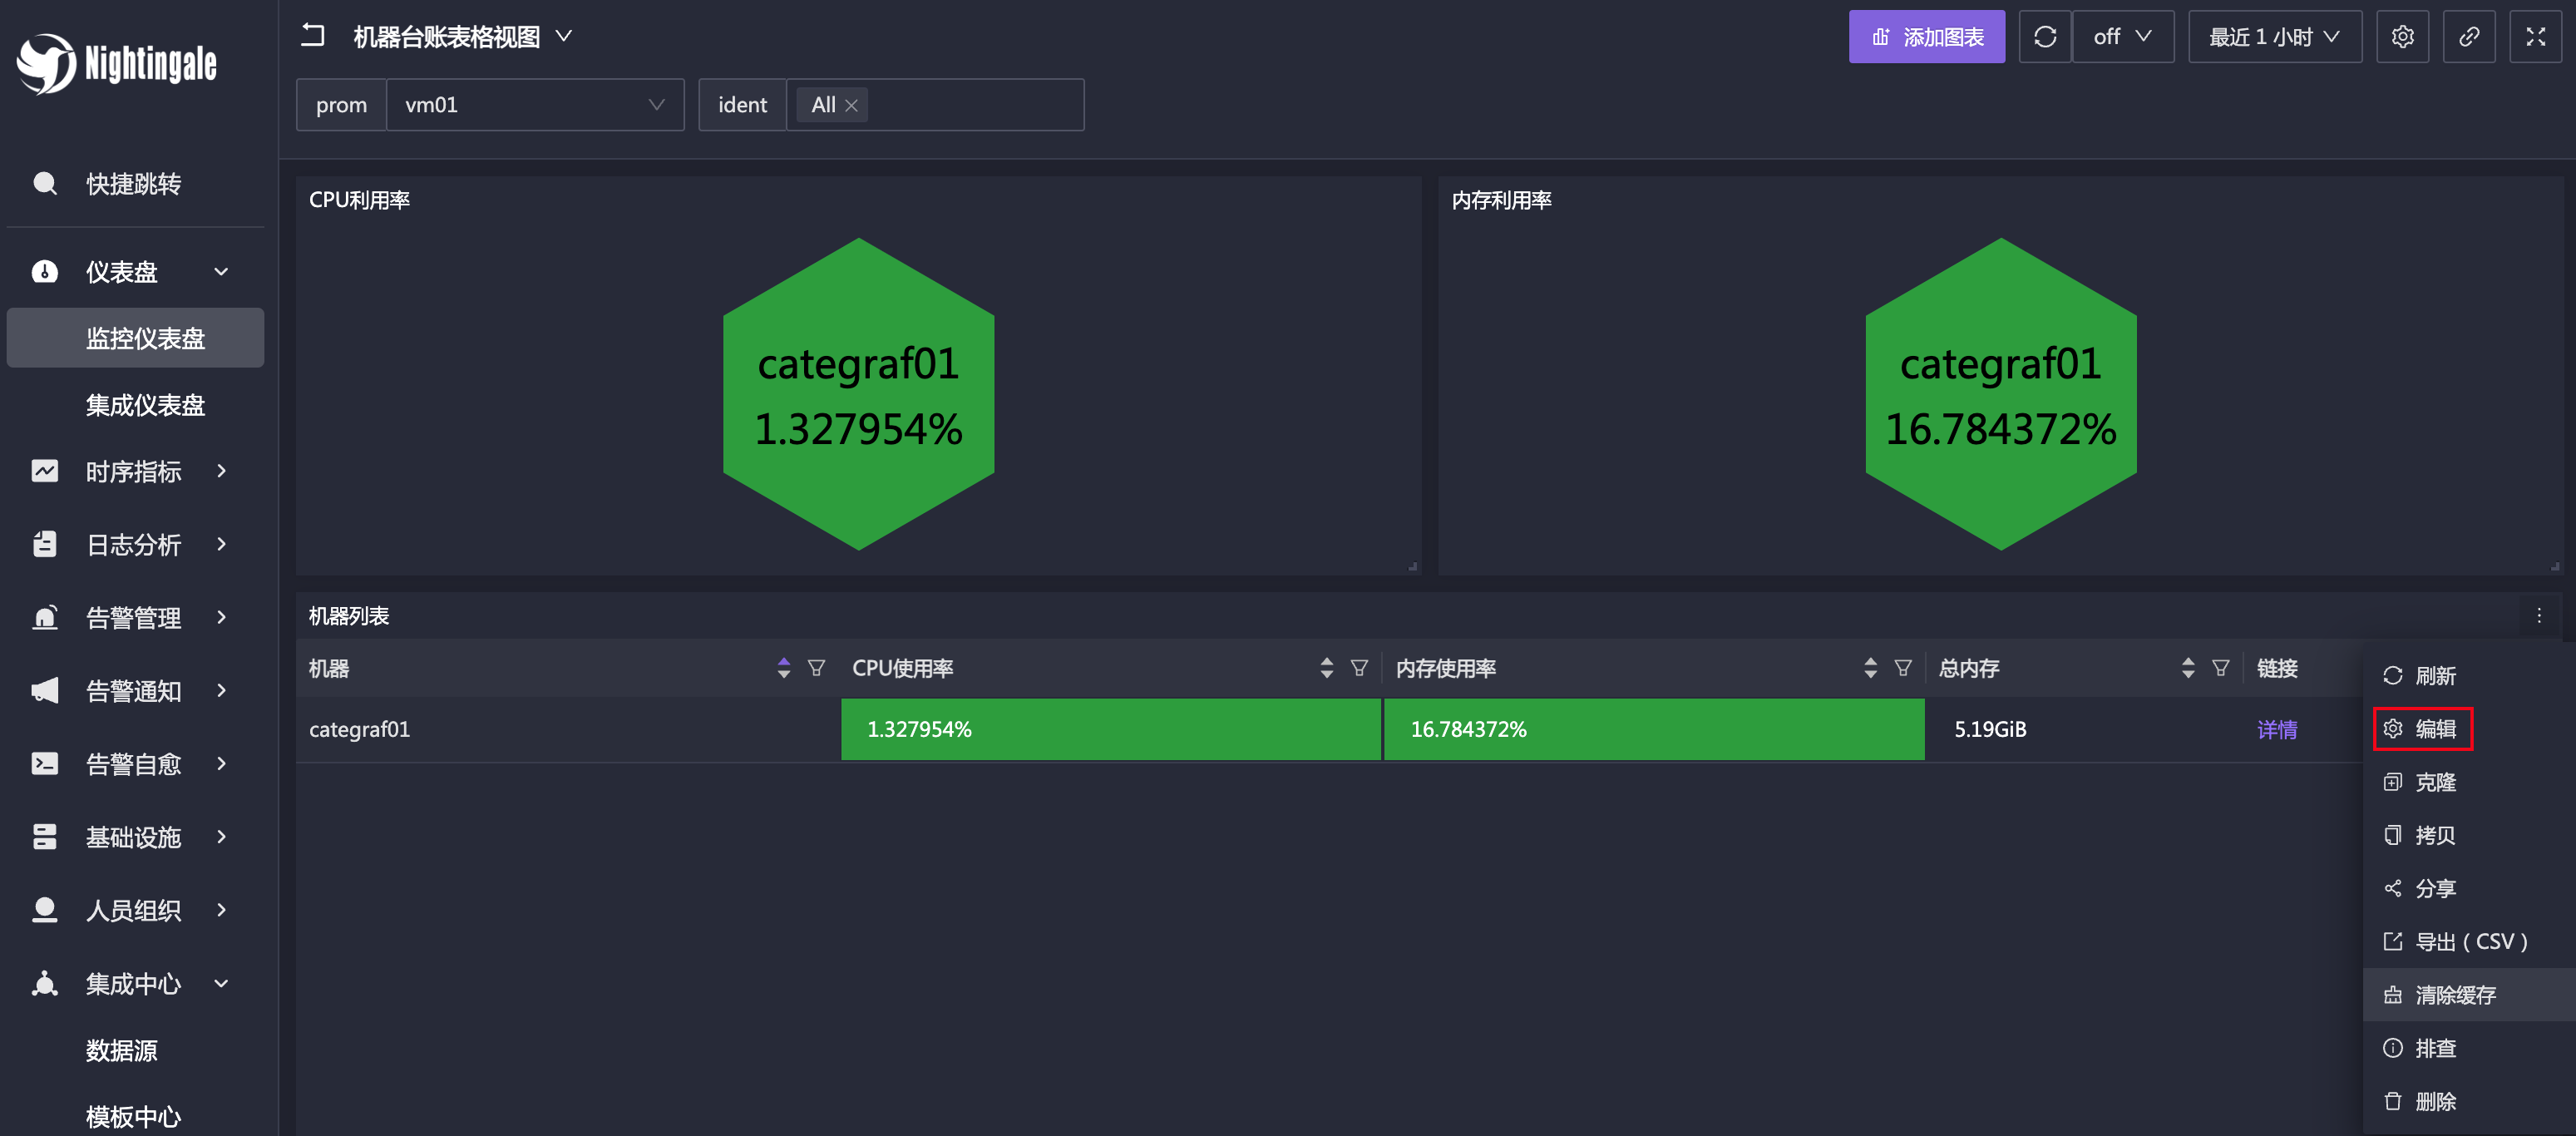The height and width of the screenshot is (1136, 2576).
Task: Click the Nightingale dashboard settings gear icon
Action: [2404, 36]
